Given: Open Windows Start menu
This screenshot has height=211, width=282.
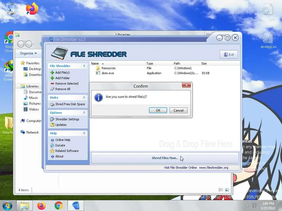Looking at the screenshot, I should point(7,206).
